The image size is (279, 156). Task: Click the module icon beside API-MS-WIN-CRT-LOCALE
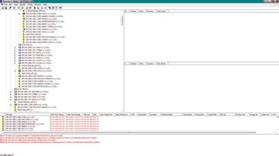click(20, 63)
